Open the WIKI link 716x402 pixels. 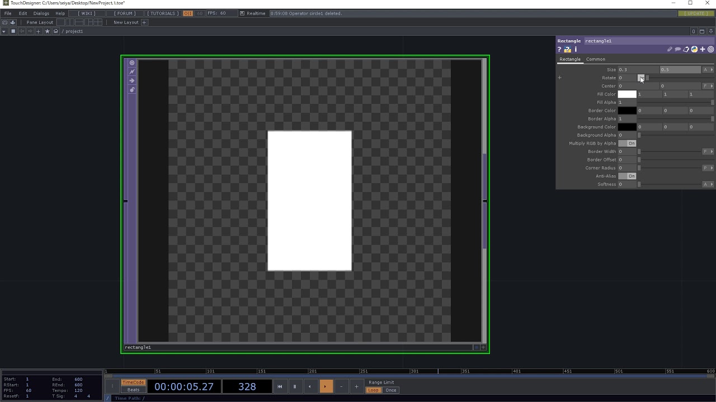tap(87, 13)
